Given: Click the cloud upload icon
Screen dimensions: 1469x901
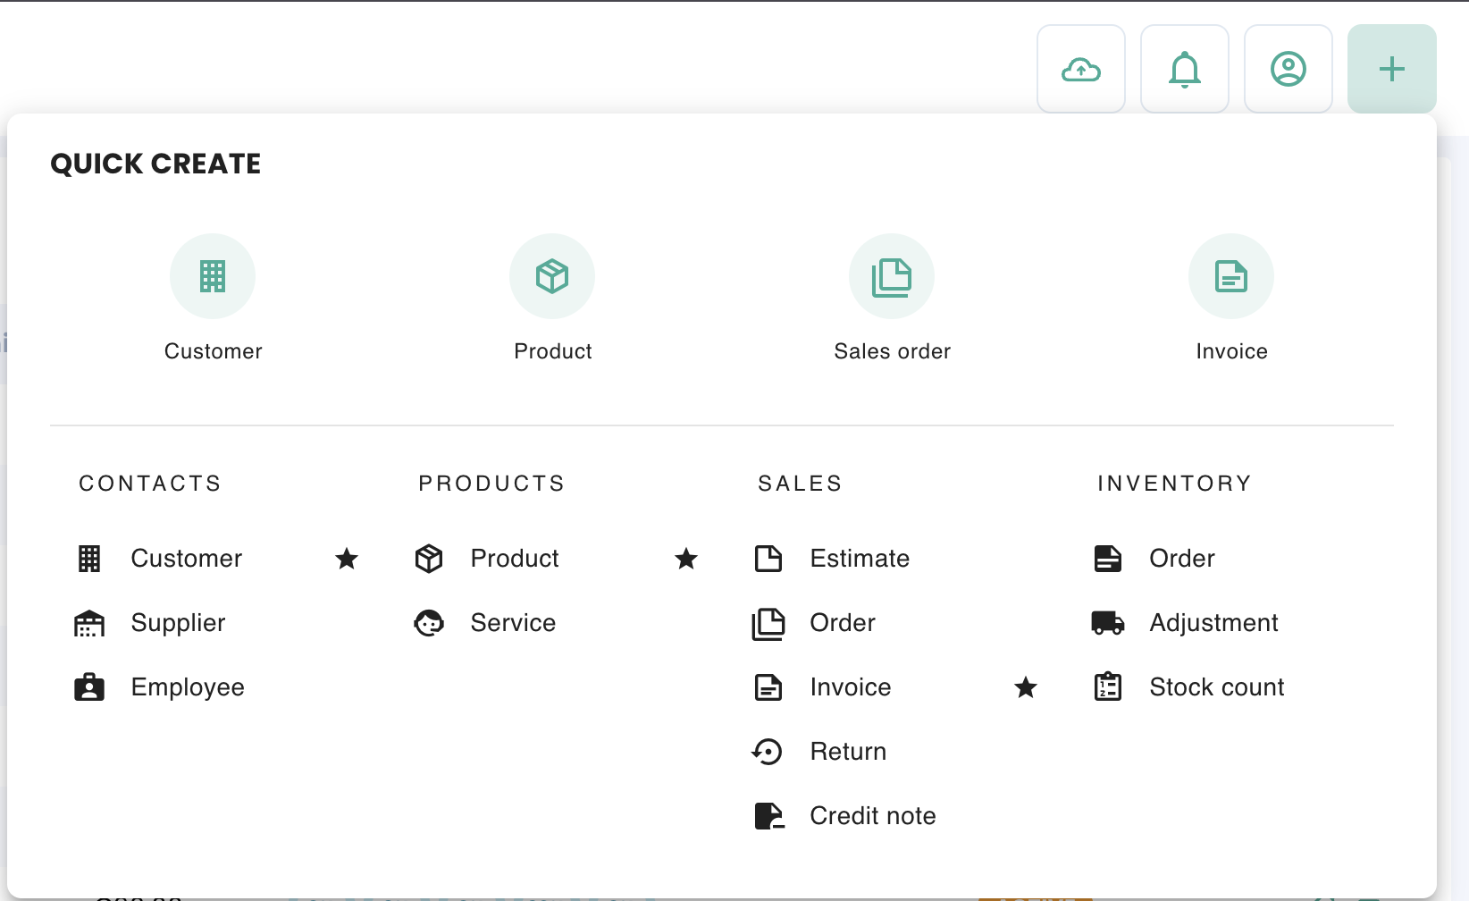Looking at the screenshot, I should pyautogui.click(x=1080, y=70).
